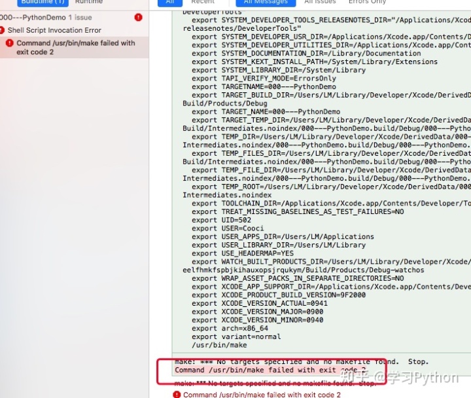Viewport: 471px width, 398px height.
Task: Click 'export XCODE_PRODUCT_BUILD_VERSION=9F2000' line
Action: coord(279,295)
